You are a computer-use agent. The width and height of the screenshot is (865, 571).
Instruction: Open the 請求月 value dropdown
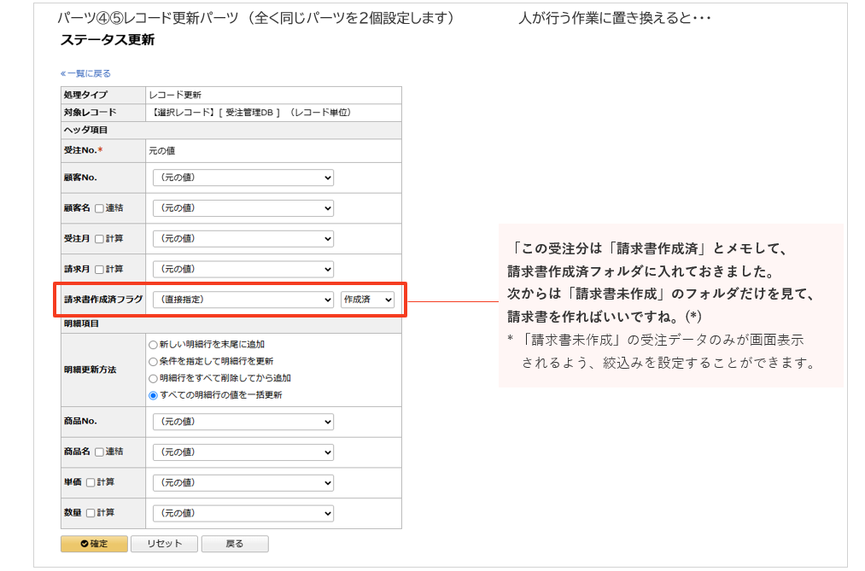point(242,269)
